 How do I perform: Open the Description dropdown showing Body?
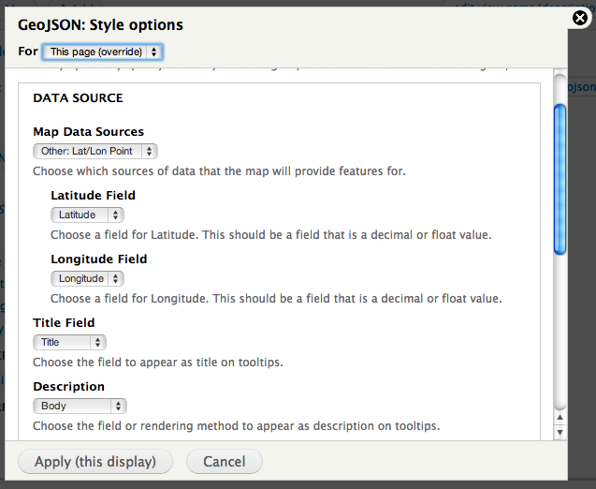coord(80,406)
